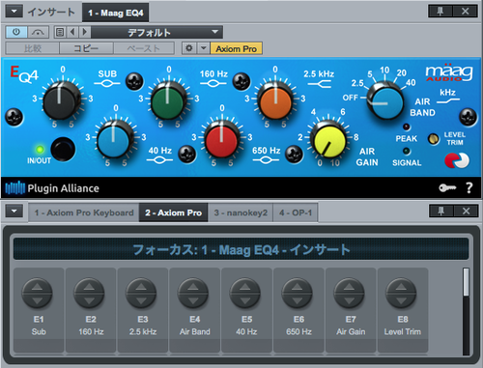Click the Plugin Alliance logo
Image resolution: width=483 pixels, height=368 pixels.
52,188
